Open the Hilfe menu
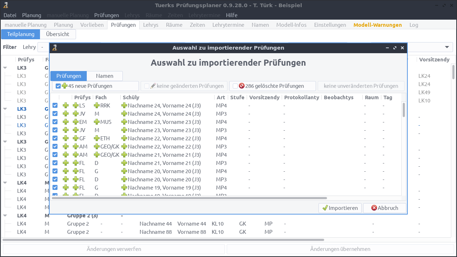 pyautogui.click(x=231, y=15)
